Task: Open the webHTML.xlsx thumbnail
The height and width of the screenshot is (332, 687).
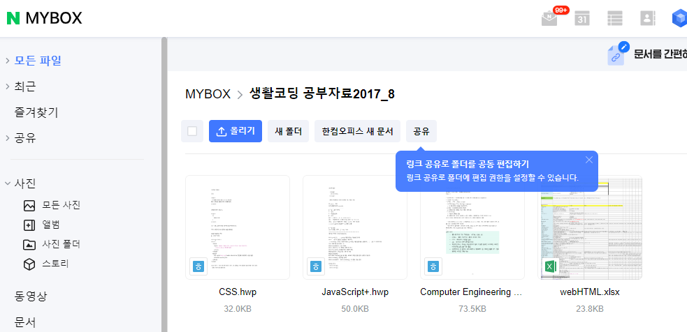Action: pos(590,227)
